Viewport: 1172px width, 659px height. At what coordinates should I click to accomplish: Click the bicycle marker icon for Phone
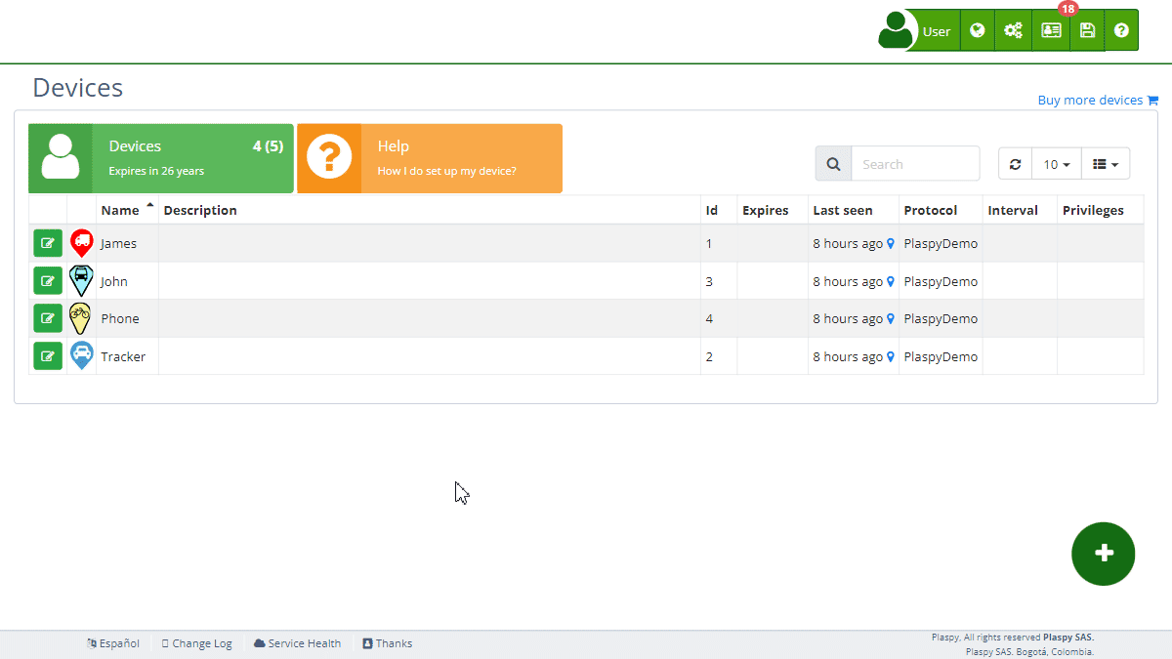click(81, 318)
